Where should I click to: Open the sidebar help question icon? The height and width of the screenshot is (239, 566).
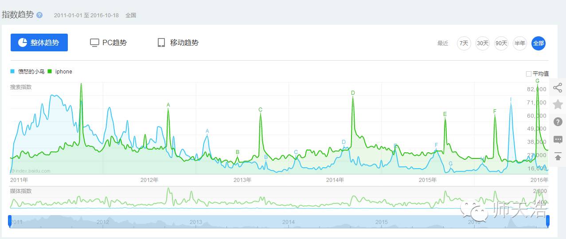tap(558, 122)
